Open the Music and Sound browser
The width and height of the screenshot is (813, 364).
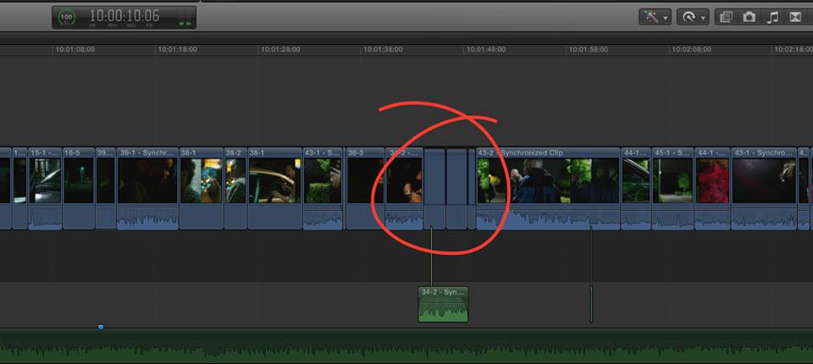[x=772, y=17]
